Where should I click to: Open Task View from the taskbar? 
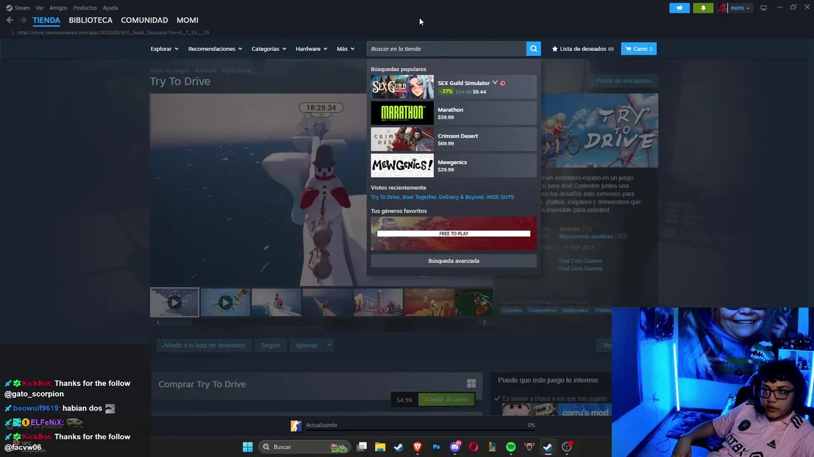click(362, 447)
